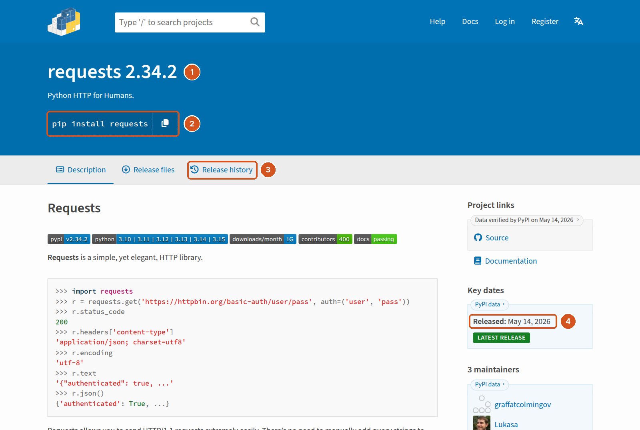
Task: Click the magnifier search icon
Action: tap(255, 22)
